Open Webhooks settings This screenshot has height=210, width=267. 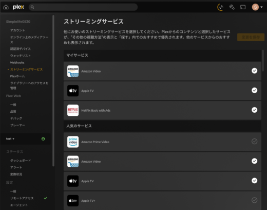point(17,63)
